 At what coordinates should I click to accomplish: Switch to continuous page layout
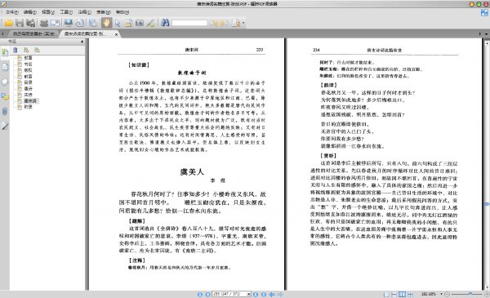coord(394,294)
